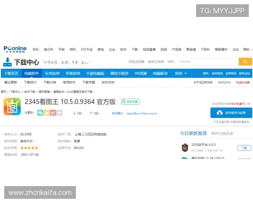Click the 发布软件/应用 button

coord(231,112)
